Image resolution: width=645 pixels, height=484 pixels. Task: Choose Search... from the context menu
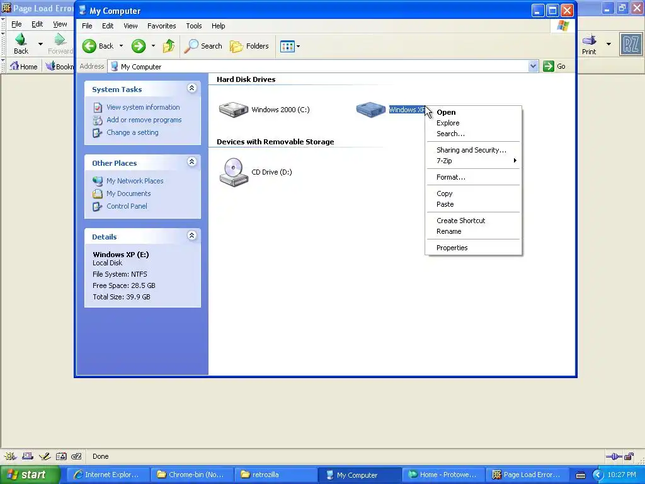pos(474,134)
